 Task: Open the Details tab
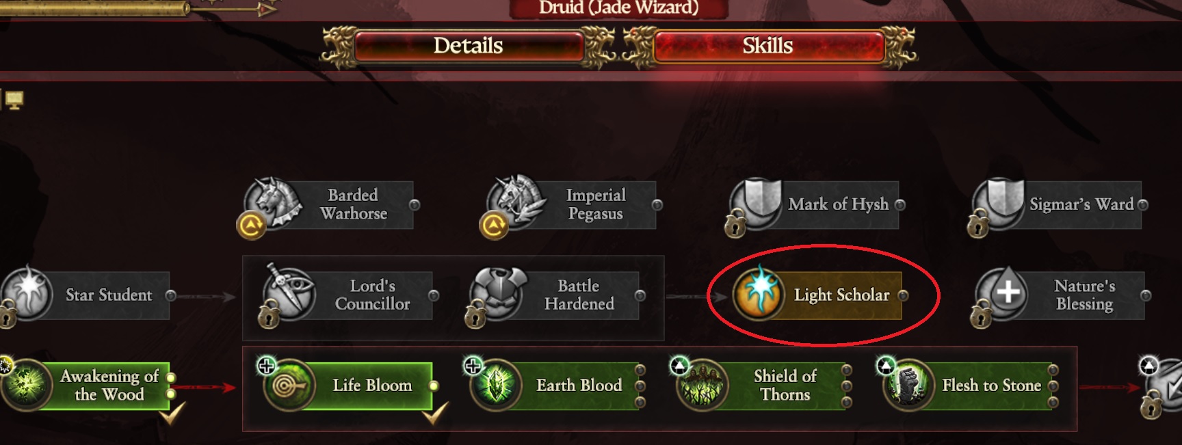coord(469,46)
